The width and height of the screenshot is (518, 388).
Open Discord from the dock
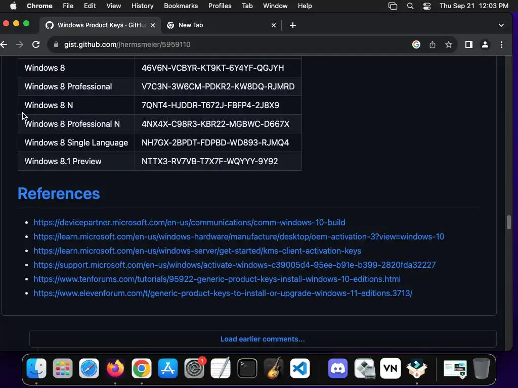pos(337,368)
